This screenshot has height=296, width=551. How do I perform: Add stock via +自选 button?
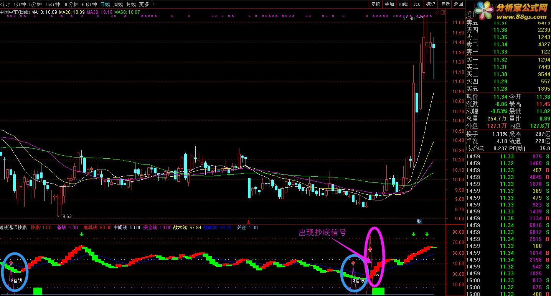click(x=444, y=4)
